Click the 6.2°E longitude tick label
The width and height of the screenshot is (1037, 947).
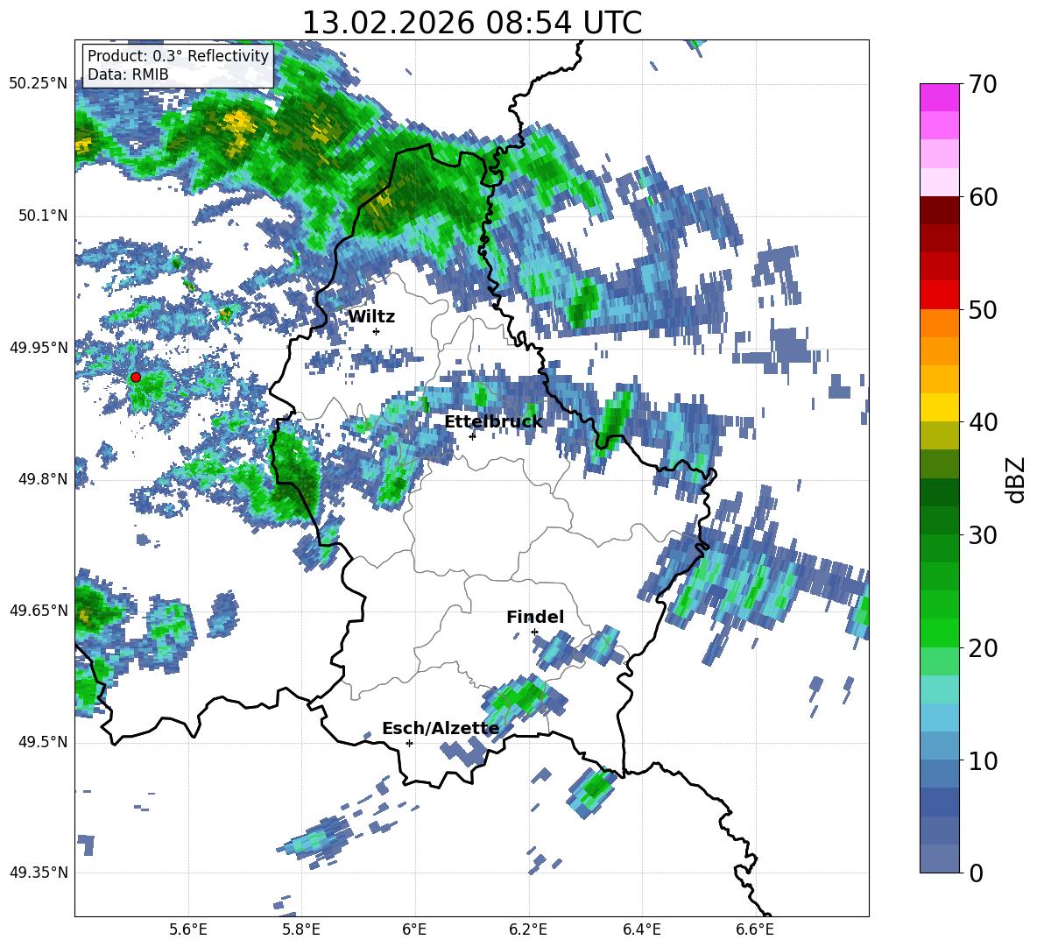click(x=528, y=929)
